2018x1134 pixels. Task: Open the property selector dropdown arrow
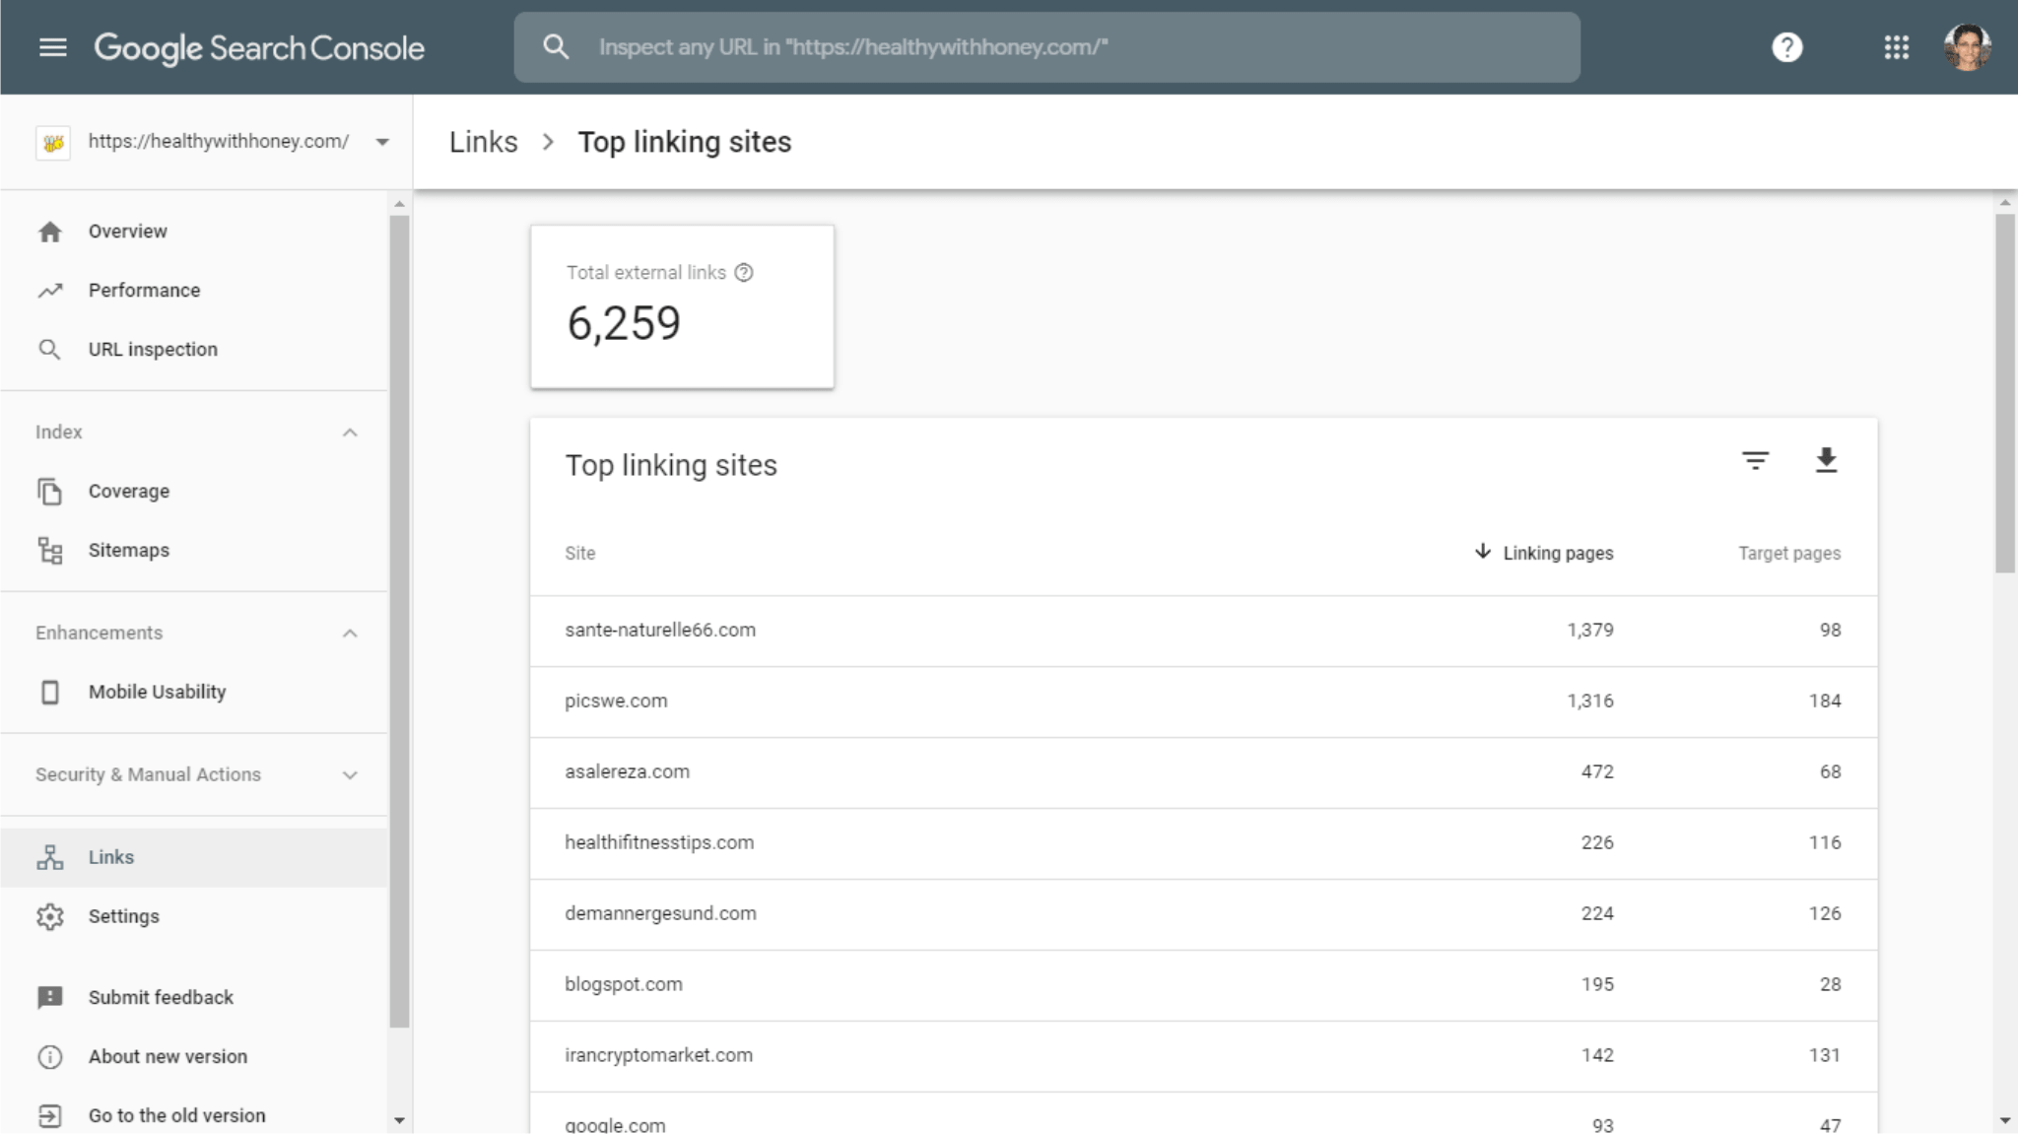[382, 143]
